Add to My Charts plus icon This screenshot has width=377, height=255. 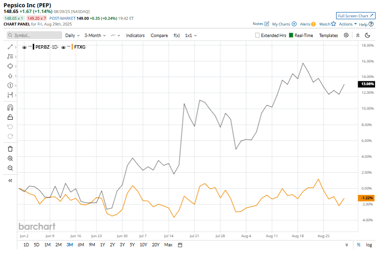pyautogui.click(x=294, y=24)
